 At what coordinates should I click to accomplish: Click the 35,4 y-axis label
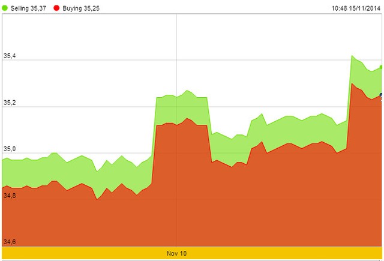point(10,57)
